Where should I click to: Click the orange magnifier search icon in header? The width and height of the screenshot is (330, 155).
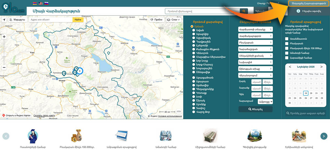click(244, 11)
